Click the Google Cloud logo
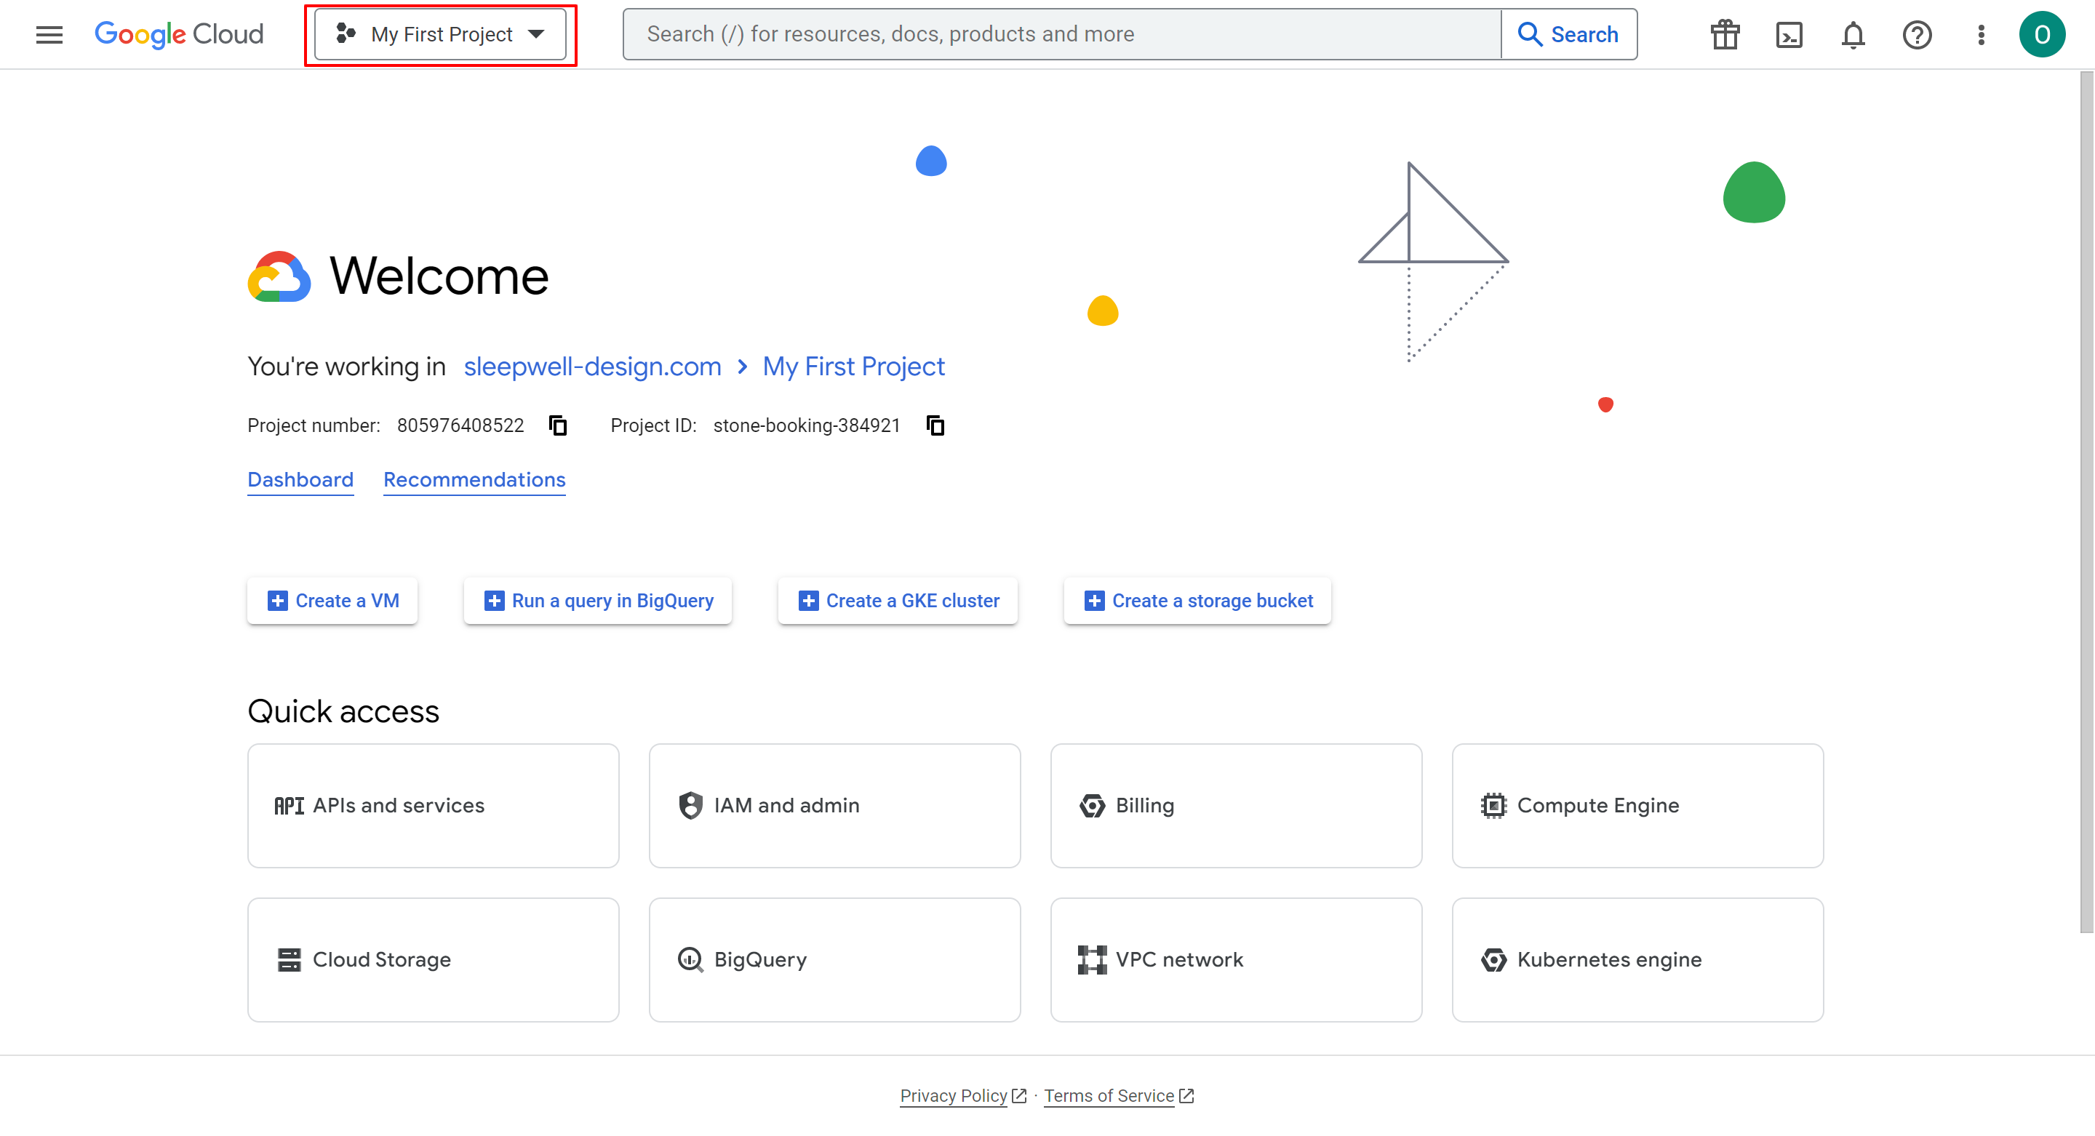Viewport: 2095px width, 1136px height. (179, 34)
